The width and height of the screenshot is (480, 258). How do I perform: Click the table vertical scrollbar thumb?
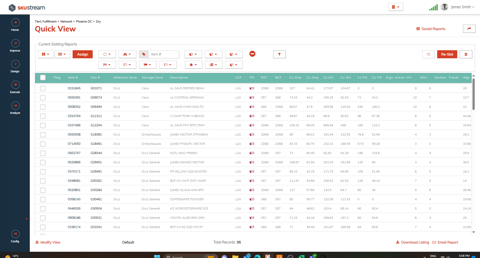point(473,94)
